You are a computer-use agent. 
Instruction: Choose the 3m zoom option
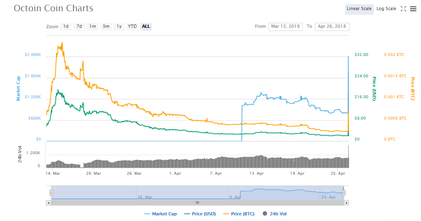(106, 26)
